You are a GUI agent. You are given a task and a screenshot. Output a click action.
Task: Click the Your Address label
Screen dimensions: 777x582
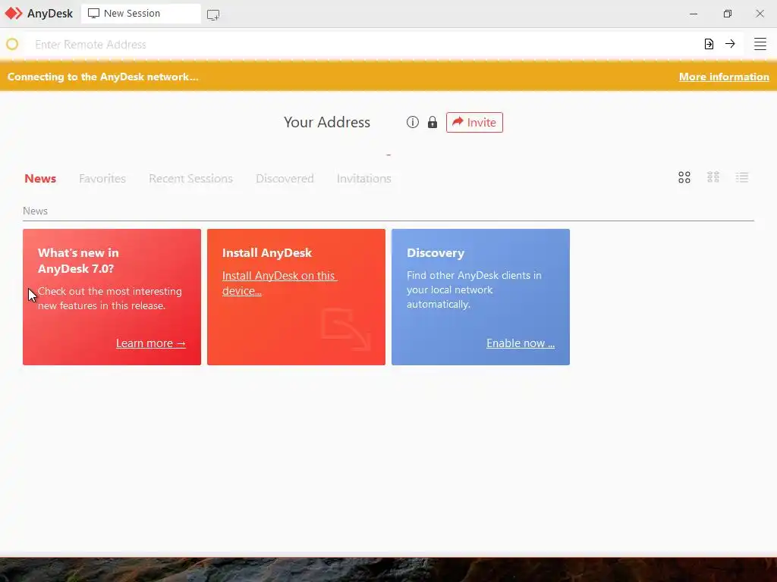click(x=326, y=122)
